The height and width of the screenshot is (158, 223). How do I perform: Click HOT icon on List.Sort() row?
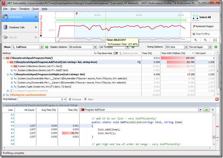[15, 66]
